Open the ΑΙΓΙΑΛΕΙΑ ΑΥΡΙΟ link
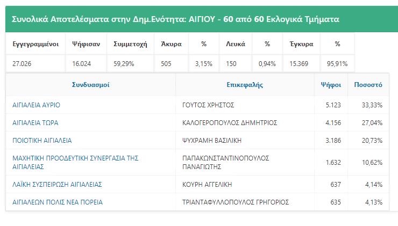The width and height of the screenshot is (398, 226). (36, 105)
